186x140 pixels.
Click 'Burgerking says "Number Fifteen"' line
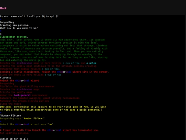coord(23,119)
